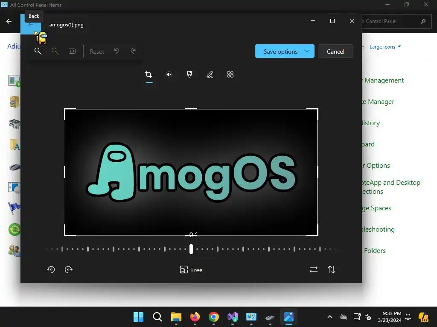The width and height of the screenshot is (437, 327).
Task: Open File Explorer from taskbar
Action: pos(176,317)
